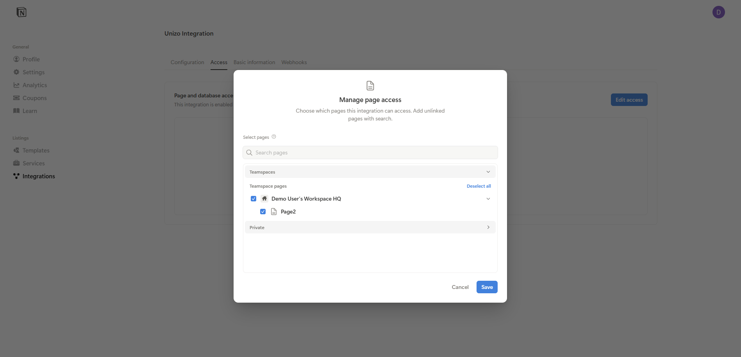Open the Analytics chart icon
The image size is (741, 357).
click(x=16, y=85)
